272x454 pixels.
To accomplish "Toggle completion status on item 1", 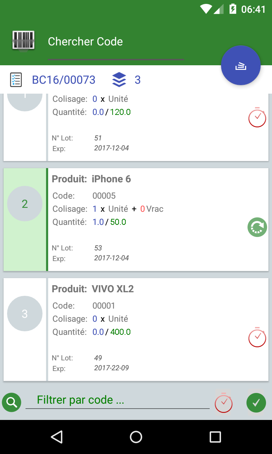I will tap(257, 117).
